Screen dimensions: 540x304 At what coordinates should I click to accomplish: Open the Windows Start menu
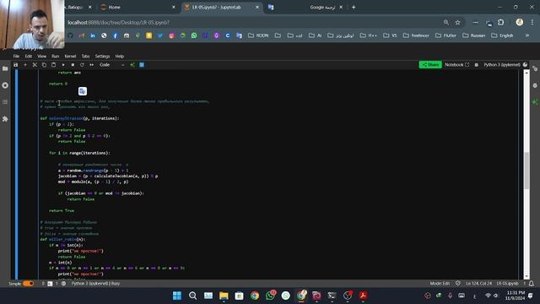[x=177, y=296]
